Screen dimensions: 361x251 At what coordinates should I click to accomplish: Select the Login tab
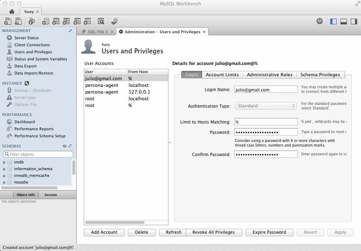(191, 74)
